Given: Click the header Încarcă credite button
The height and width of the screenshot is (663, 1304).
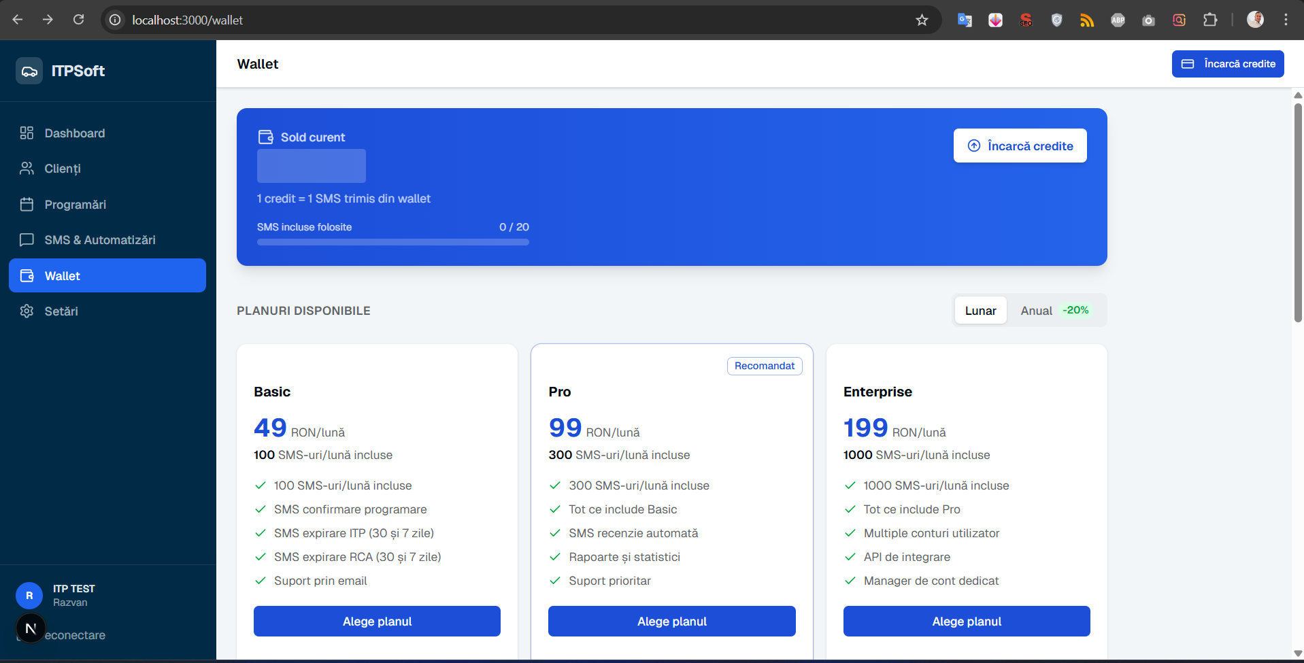Looking at the screenshot, I should click(x=1228, y=64).
